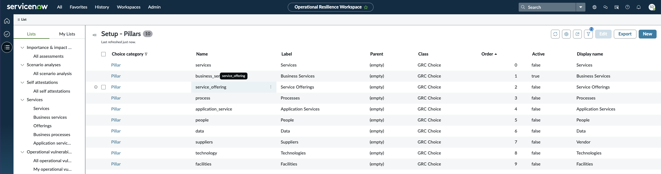Open the search scope dropdown arrow

point(581,7)
